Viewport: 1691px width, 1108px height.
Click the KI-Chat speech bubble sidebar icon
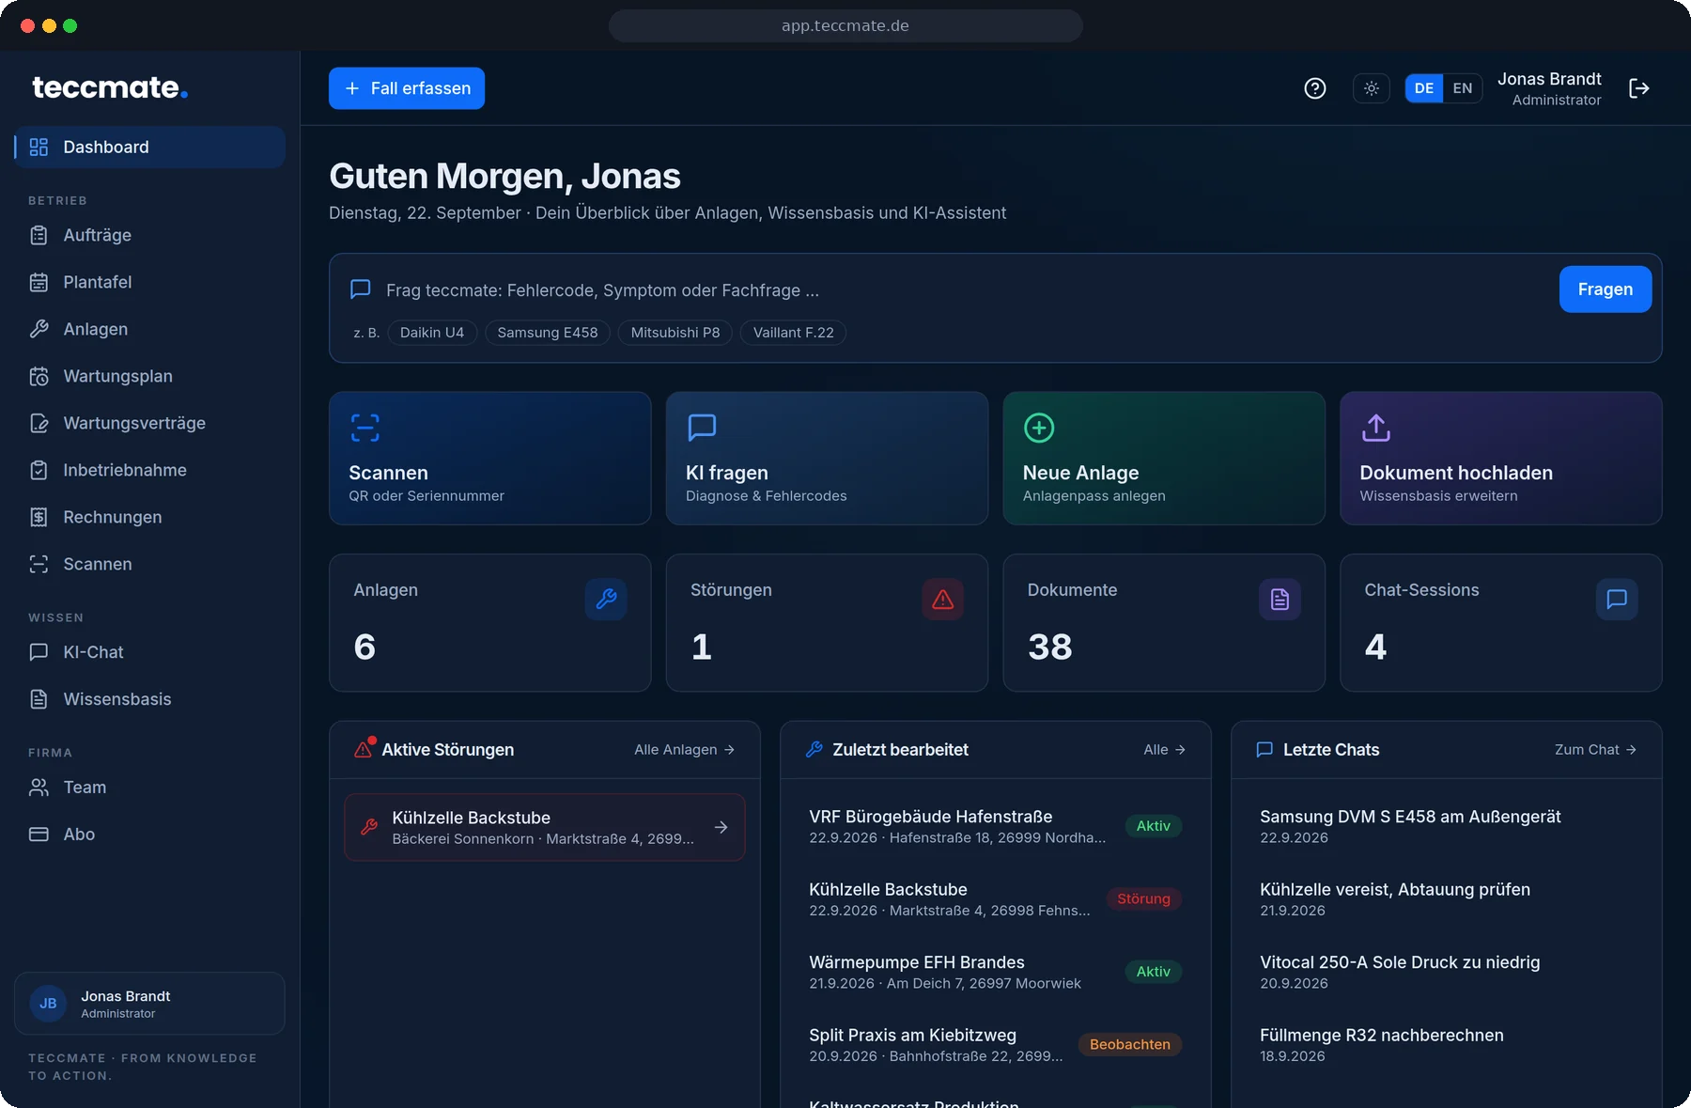[x=39, y=652]
